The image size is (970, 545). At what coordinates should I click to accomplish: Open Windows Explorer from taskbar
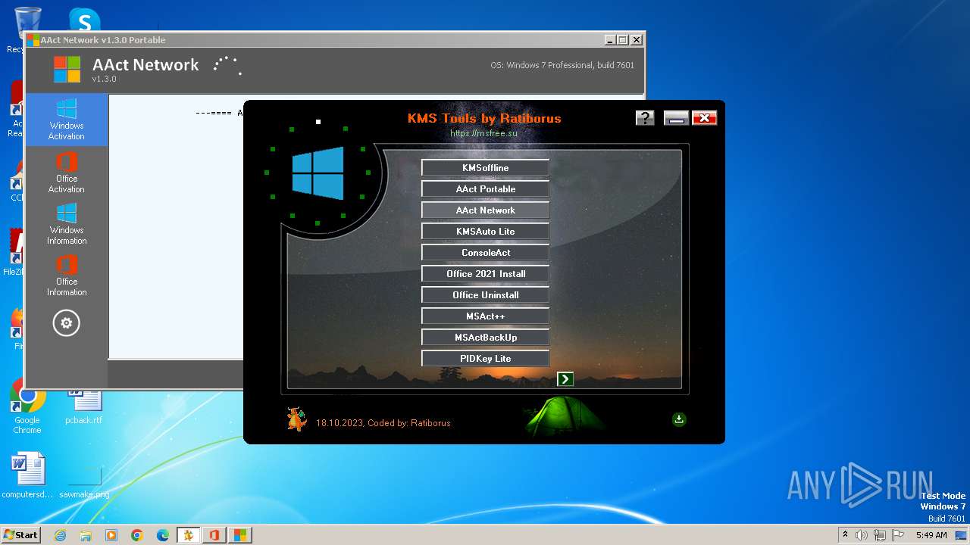coord(86,535)
